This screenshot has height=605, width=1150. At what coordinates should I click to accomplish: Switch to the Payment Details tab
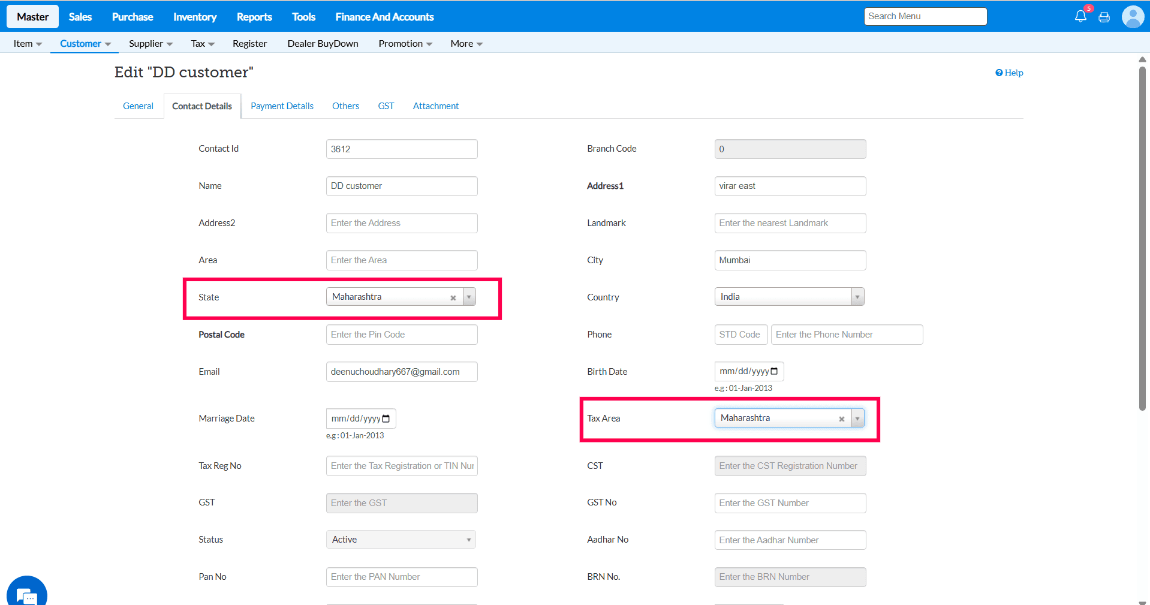[x=282, y=106]
